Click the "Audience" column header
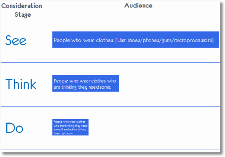The image size is (225, 157). [138, 6]
